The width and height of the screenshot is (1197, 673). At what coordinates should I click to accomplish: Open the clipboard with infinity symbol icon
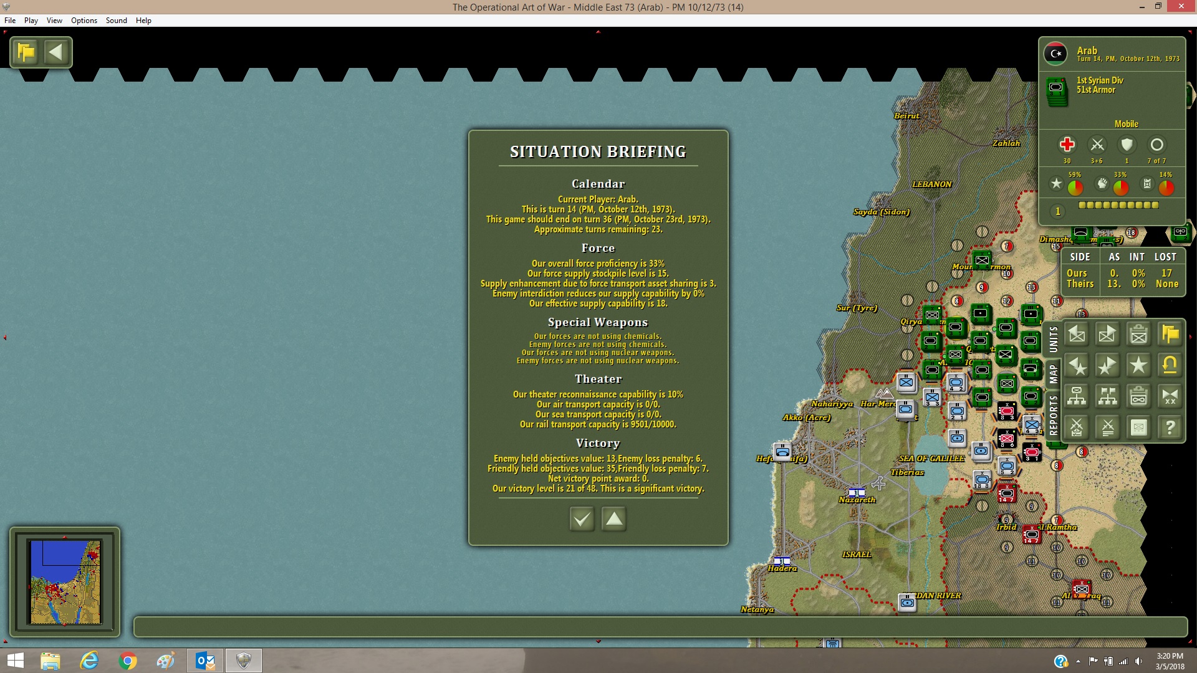tap(1139, 396)
